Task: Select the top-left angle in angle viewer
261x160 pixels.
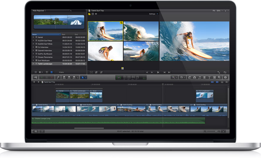Action: pyautogui.click(x=105, y=31)
